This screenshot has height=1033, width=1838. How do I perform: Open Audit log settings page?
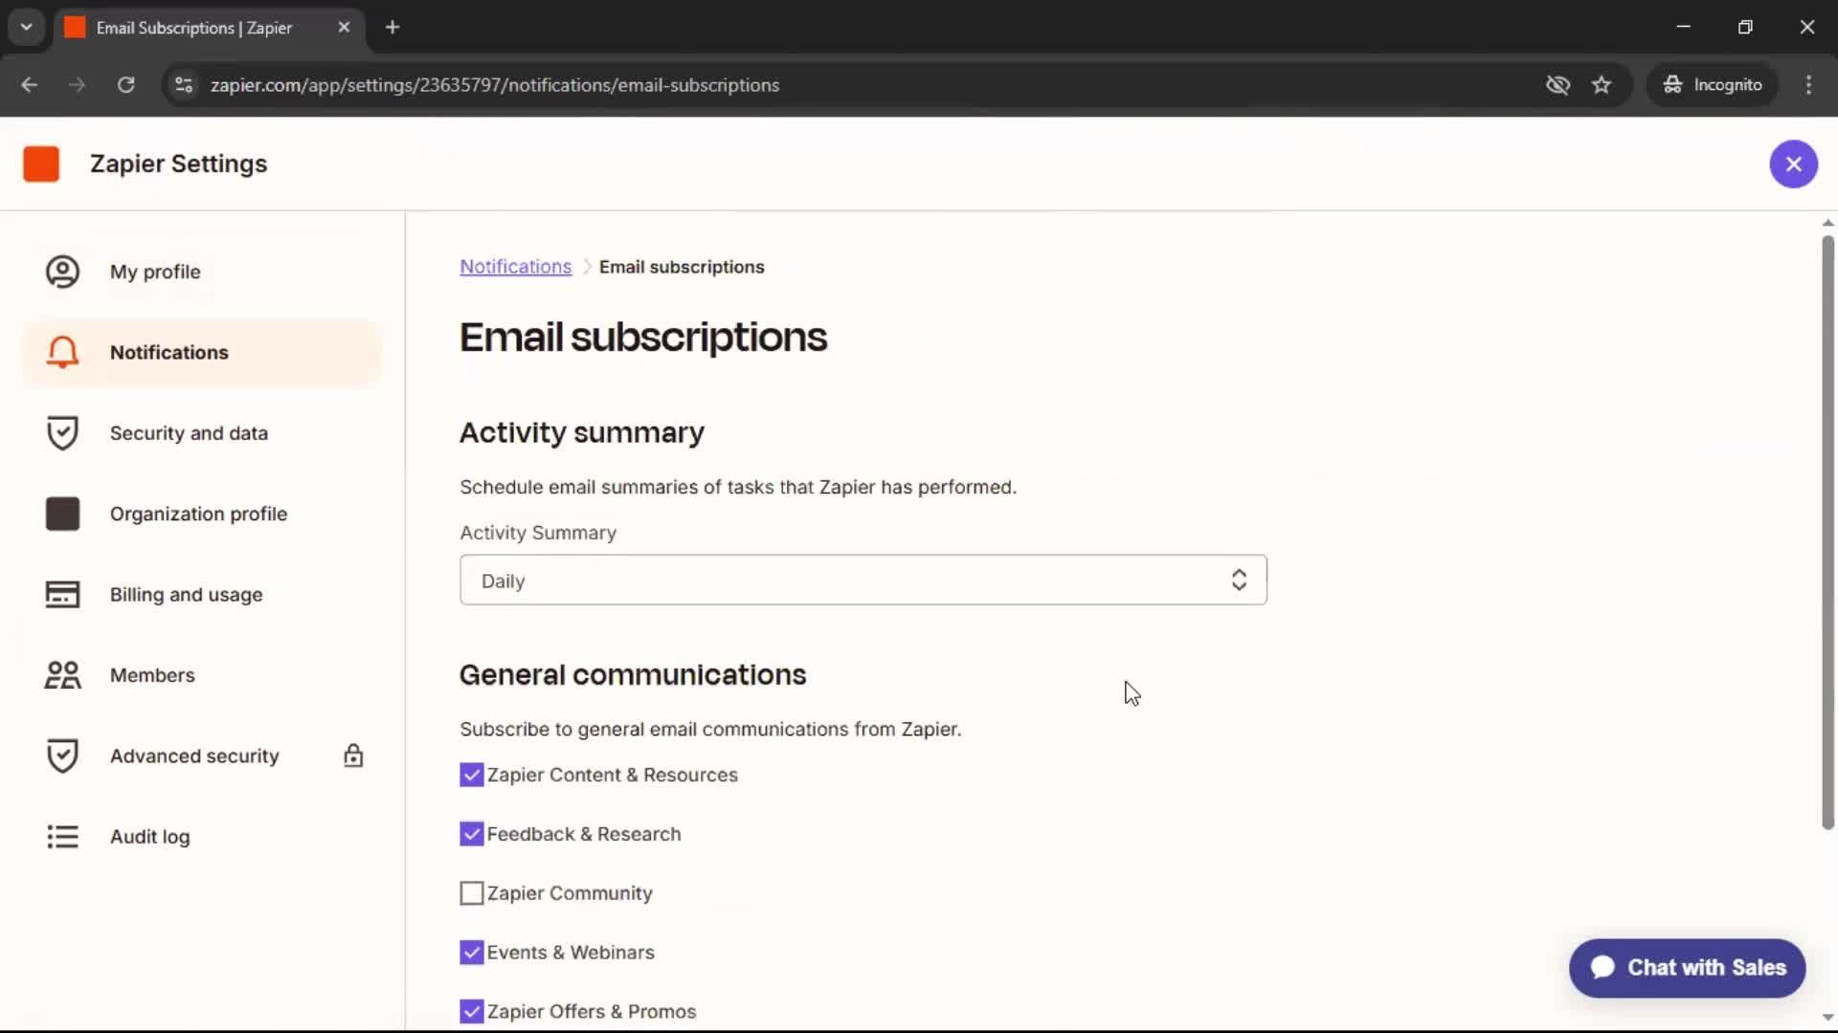click(202, 837)
